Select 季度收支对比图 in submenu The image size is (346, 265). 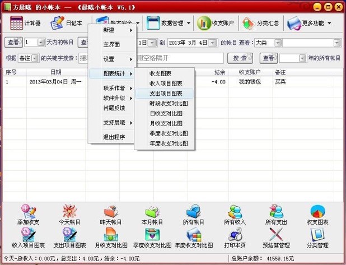165,133
